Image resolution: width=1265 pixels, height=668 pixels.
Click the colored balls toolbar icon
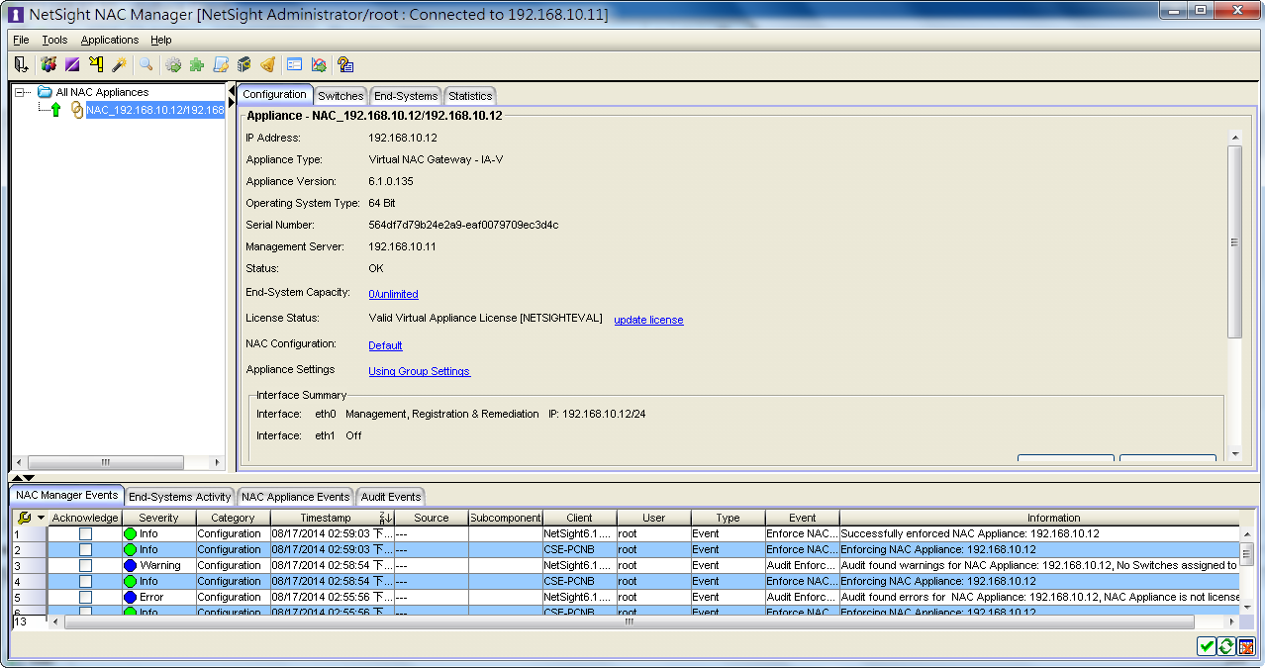[48, 64]
